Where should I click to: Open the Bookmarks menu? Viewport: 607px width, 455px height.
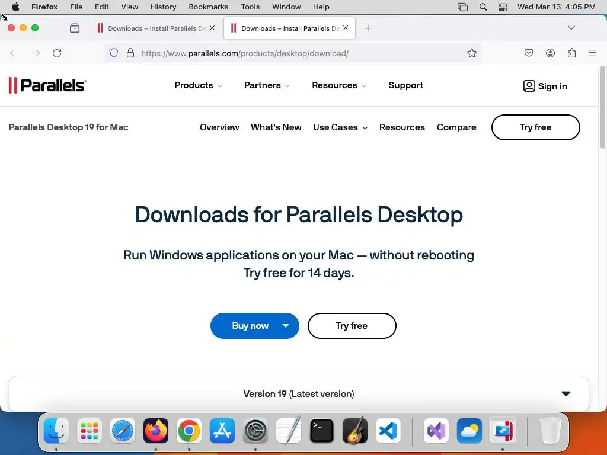[x=208, y=7]
